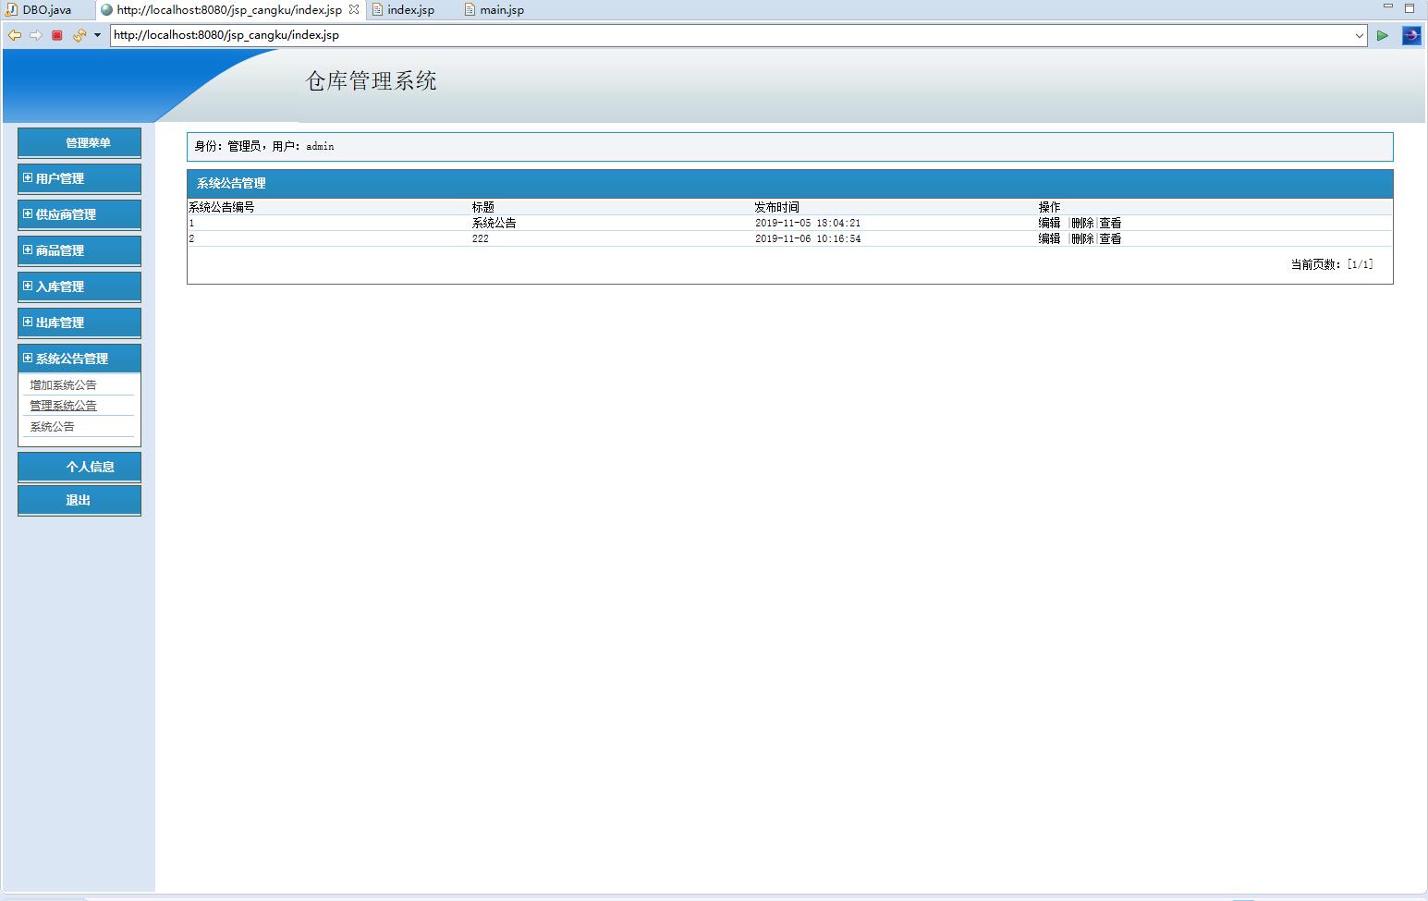
Task: Click 删除 for announcement 222
Action: 1081,238
